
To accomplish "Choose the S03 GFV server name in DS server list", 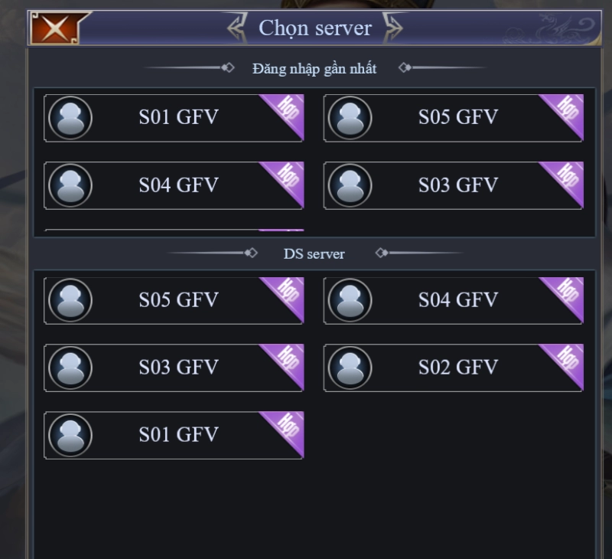I will (x=178, y=368).
